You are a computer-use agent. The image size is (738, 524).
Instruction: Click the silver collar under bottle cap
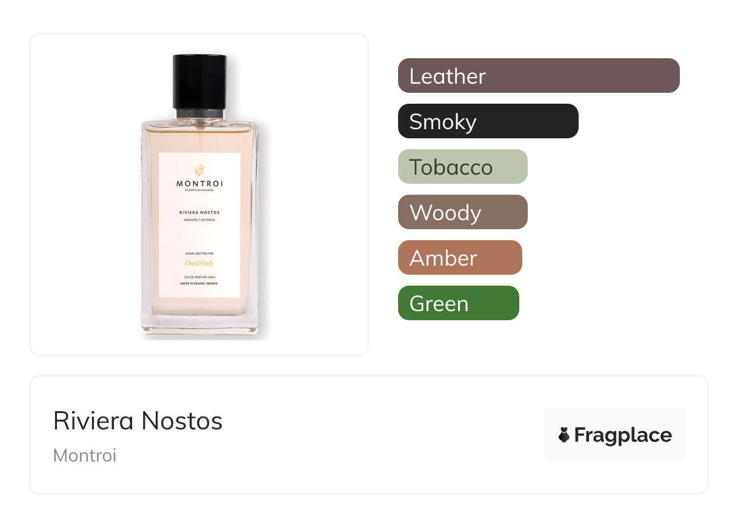(x=200, y=114)
